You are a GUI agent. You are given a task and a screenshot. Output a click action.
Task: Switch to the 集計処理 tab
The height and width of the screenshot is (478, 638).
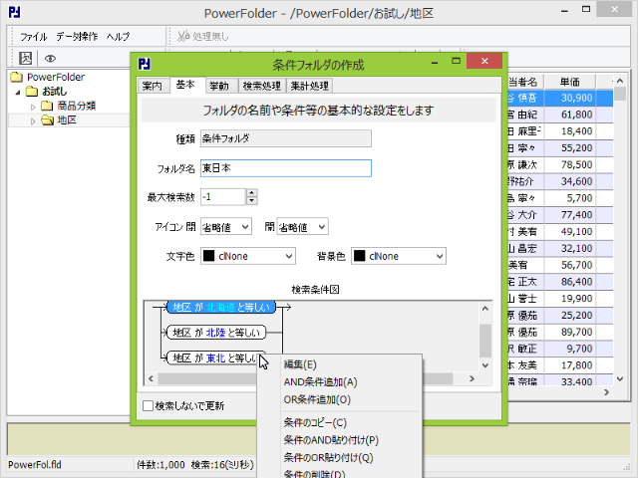click(x=309, y=86)
